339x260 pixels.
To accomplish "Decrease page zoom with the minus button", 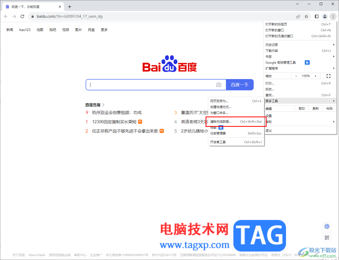I will 296,76.
